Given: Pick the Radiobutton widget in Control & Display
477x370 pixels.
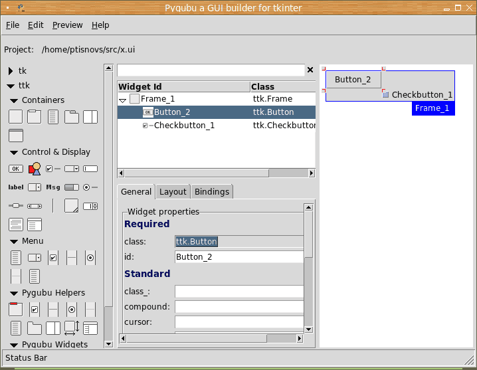Looking at the screenshot, I should [x=90, y=187].
